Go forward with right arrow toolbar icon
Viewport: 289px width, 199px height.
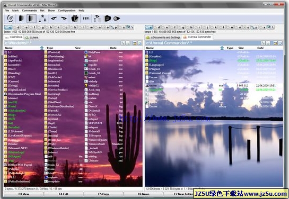(x=64, y=19)
